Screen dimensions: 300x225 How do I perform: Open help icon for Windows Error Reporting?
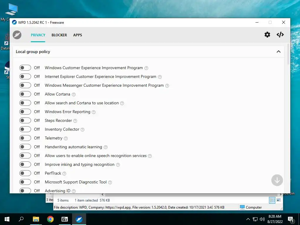(x=93, y=112)
